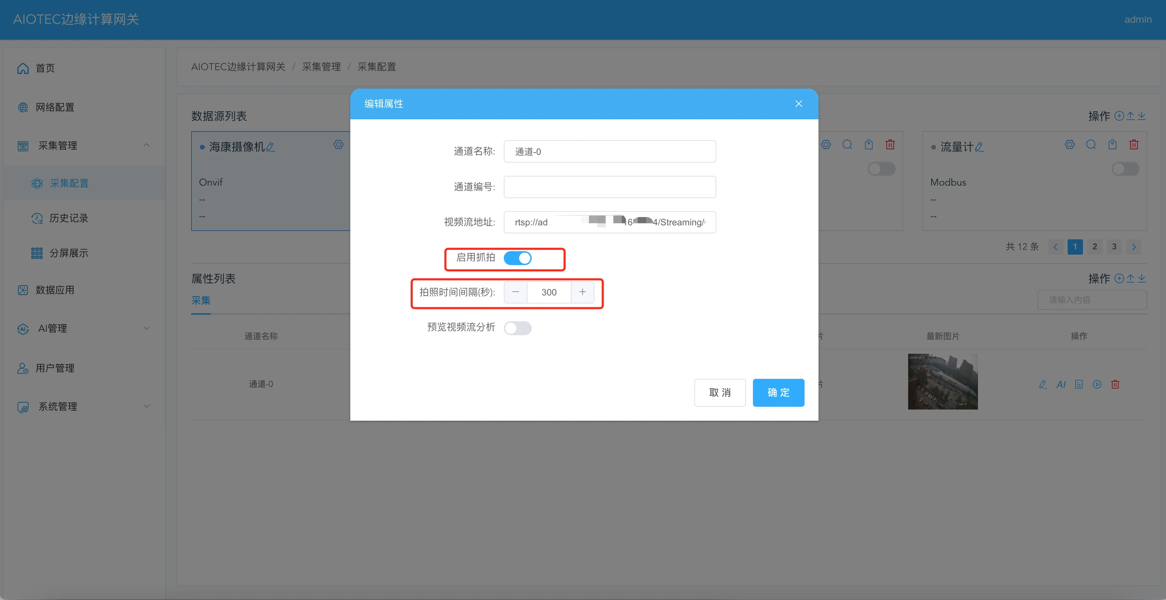Click the search magnifier on 流量计 card

tap(1091, 145)
